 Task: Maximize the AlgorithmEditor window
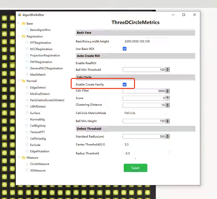(x=184, y=15)
